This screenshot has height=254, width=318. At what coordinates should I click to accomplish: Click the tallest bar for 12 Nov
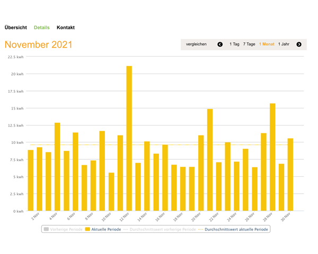129,139
